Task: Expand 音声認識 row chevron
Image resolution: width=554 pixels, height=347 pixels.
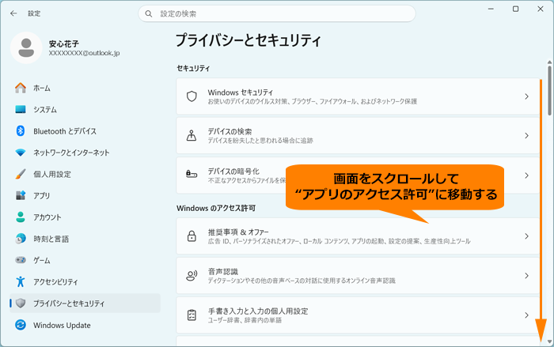Action: [x=526, y=276]
